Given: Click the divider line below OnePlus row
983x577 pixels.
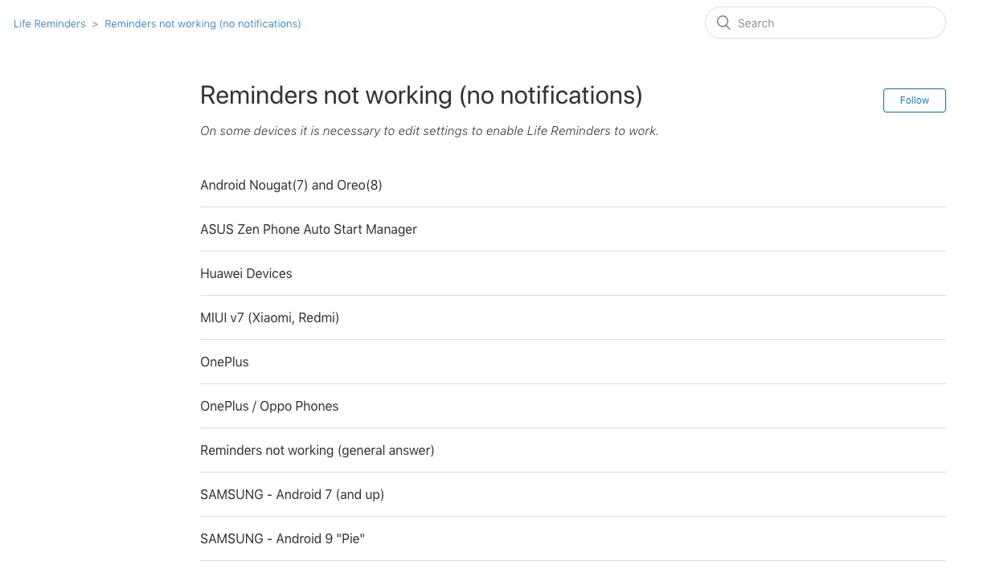Looking at the screenshot, I should pos(572,383).
